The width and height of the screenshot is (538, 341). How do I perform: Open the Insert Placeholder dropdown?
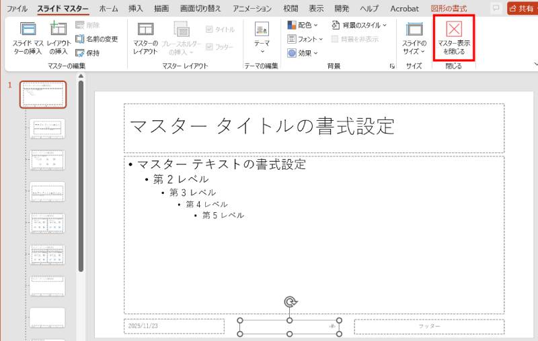click(181, 38)
